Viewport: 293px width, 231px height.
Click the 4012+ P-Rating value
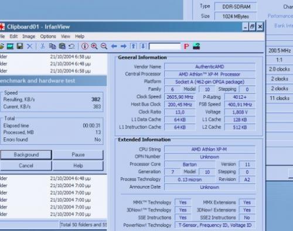pos(240,97)
